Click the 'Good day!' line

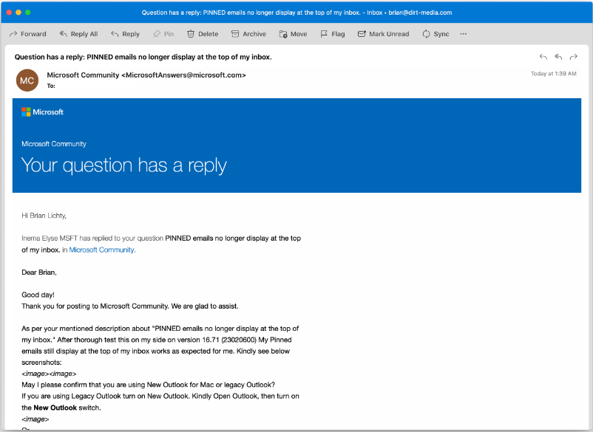click(38, 295)
